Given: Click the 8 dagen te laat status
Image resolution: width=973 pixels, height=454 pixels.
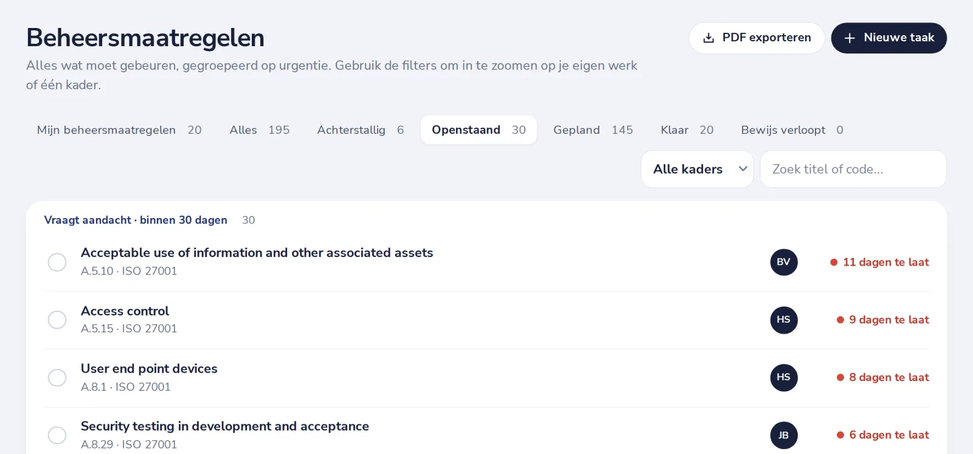Looking at the screenshot, I should [883, 377].
